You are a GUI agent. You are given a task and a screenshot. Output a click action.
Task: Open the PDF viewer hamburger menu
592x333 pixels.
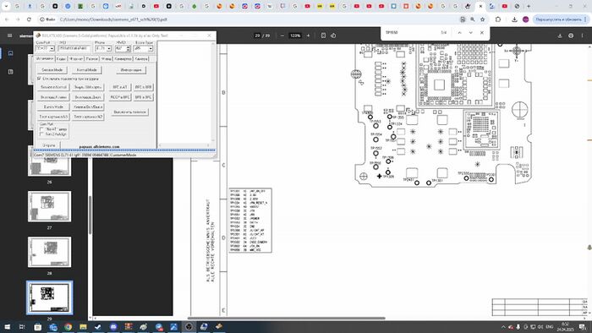coord(10,35)
